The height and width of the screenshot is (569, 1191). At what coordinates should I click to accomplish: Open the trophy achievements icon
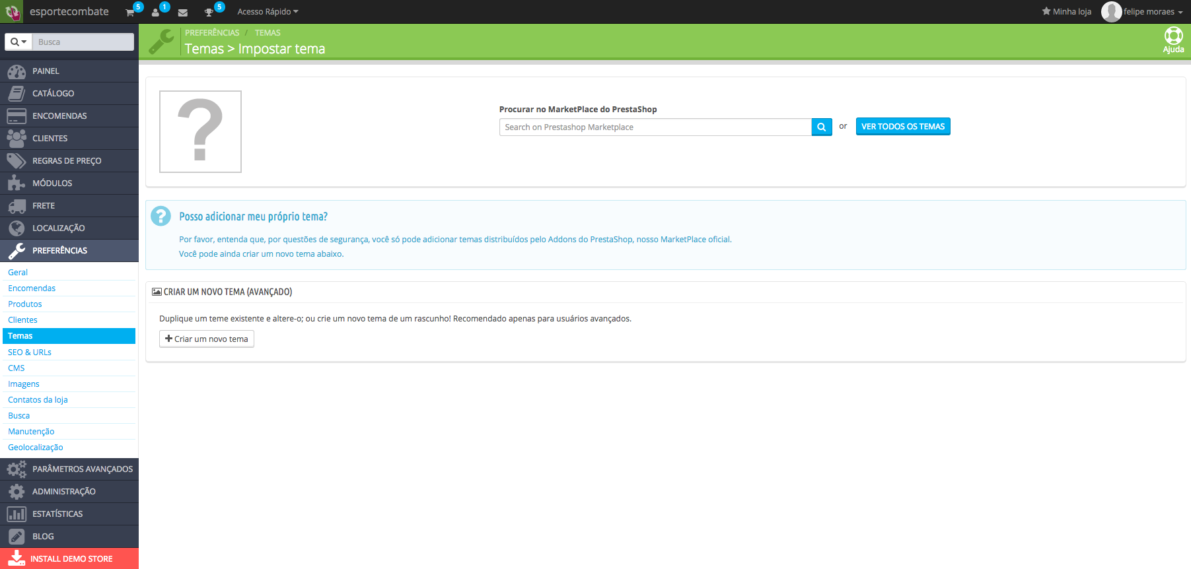209,13
